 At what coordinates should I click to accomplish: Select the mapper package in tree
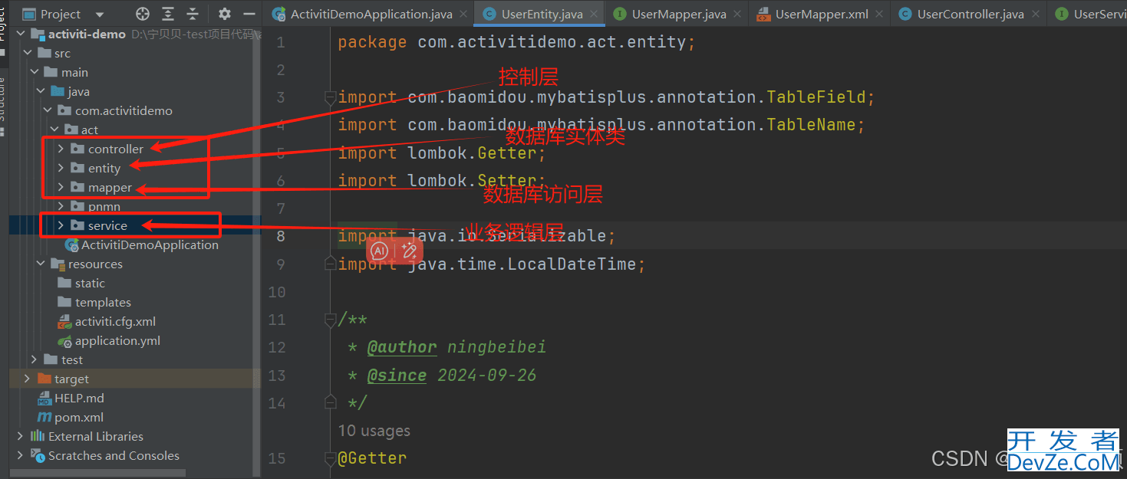point(110,187)
